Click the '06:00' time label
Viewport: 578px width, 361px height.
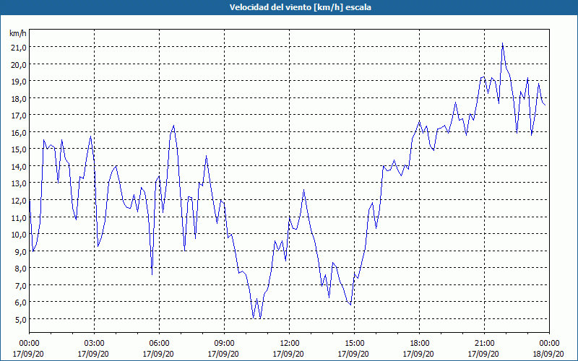[159, 344]
